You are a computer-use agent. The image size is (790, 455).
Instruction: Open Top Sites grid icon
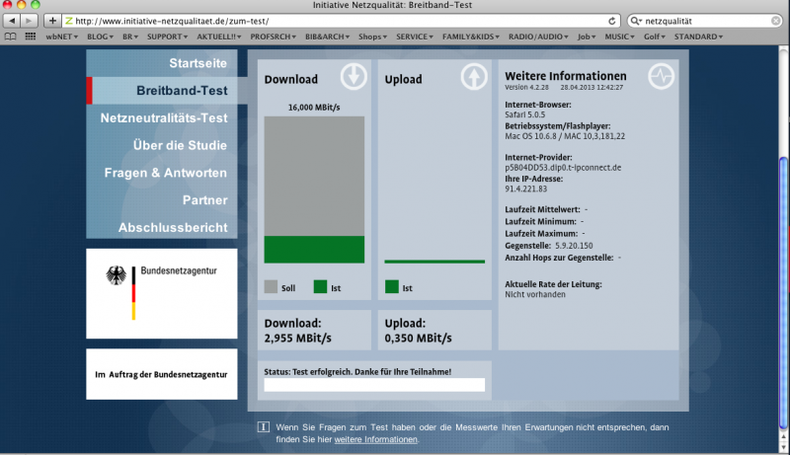(x=31, y=37)
